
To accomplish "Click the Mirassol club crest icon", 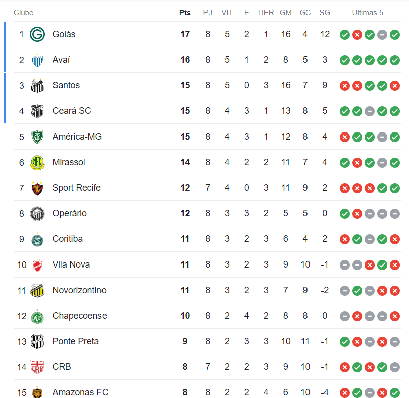I will [x=37, y=162].
